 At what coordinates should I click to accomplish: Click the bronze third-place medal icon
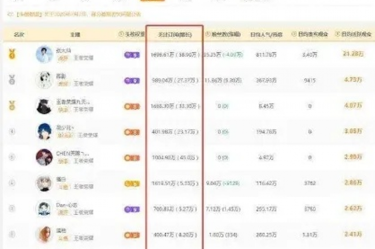[x=12, y=105]
